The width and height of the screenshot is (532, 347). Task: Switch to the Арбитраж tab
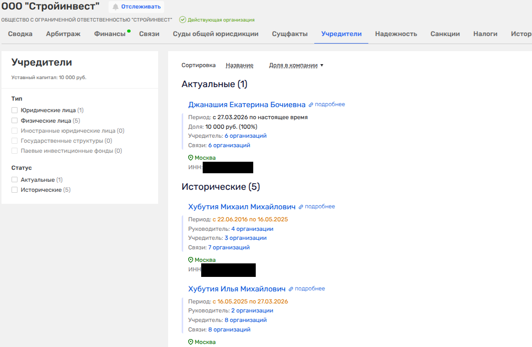click(63, 34)
